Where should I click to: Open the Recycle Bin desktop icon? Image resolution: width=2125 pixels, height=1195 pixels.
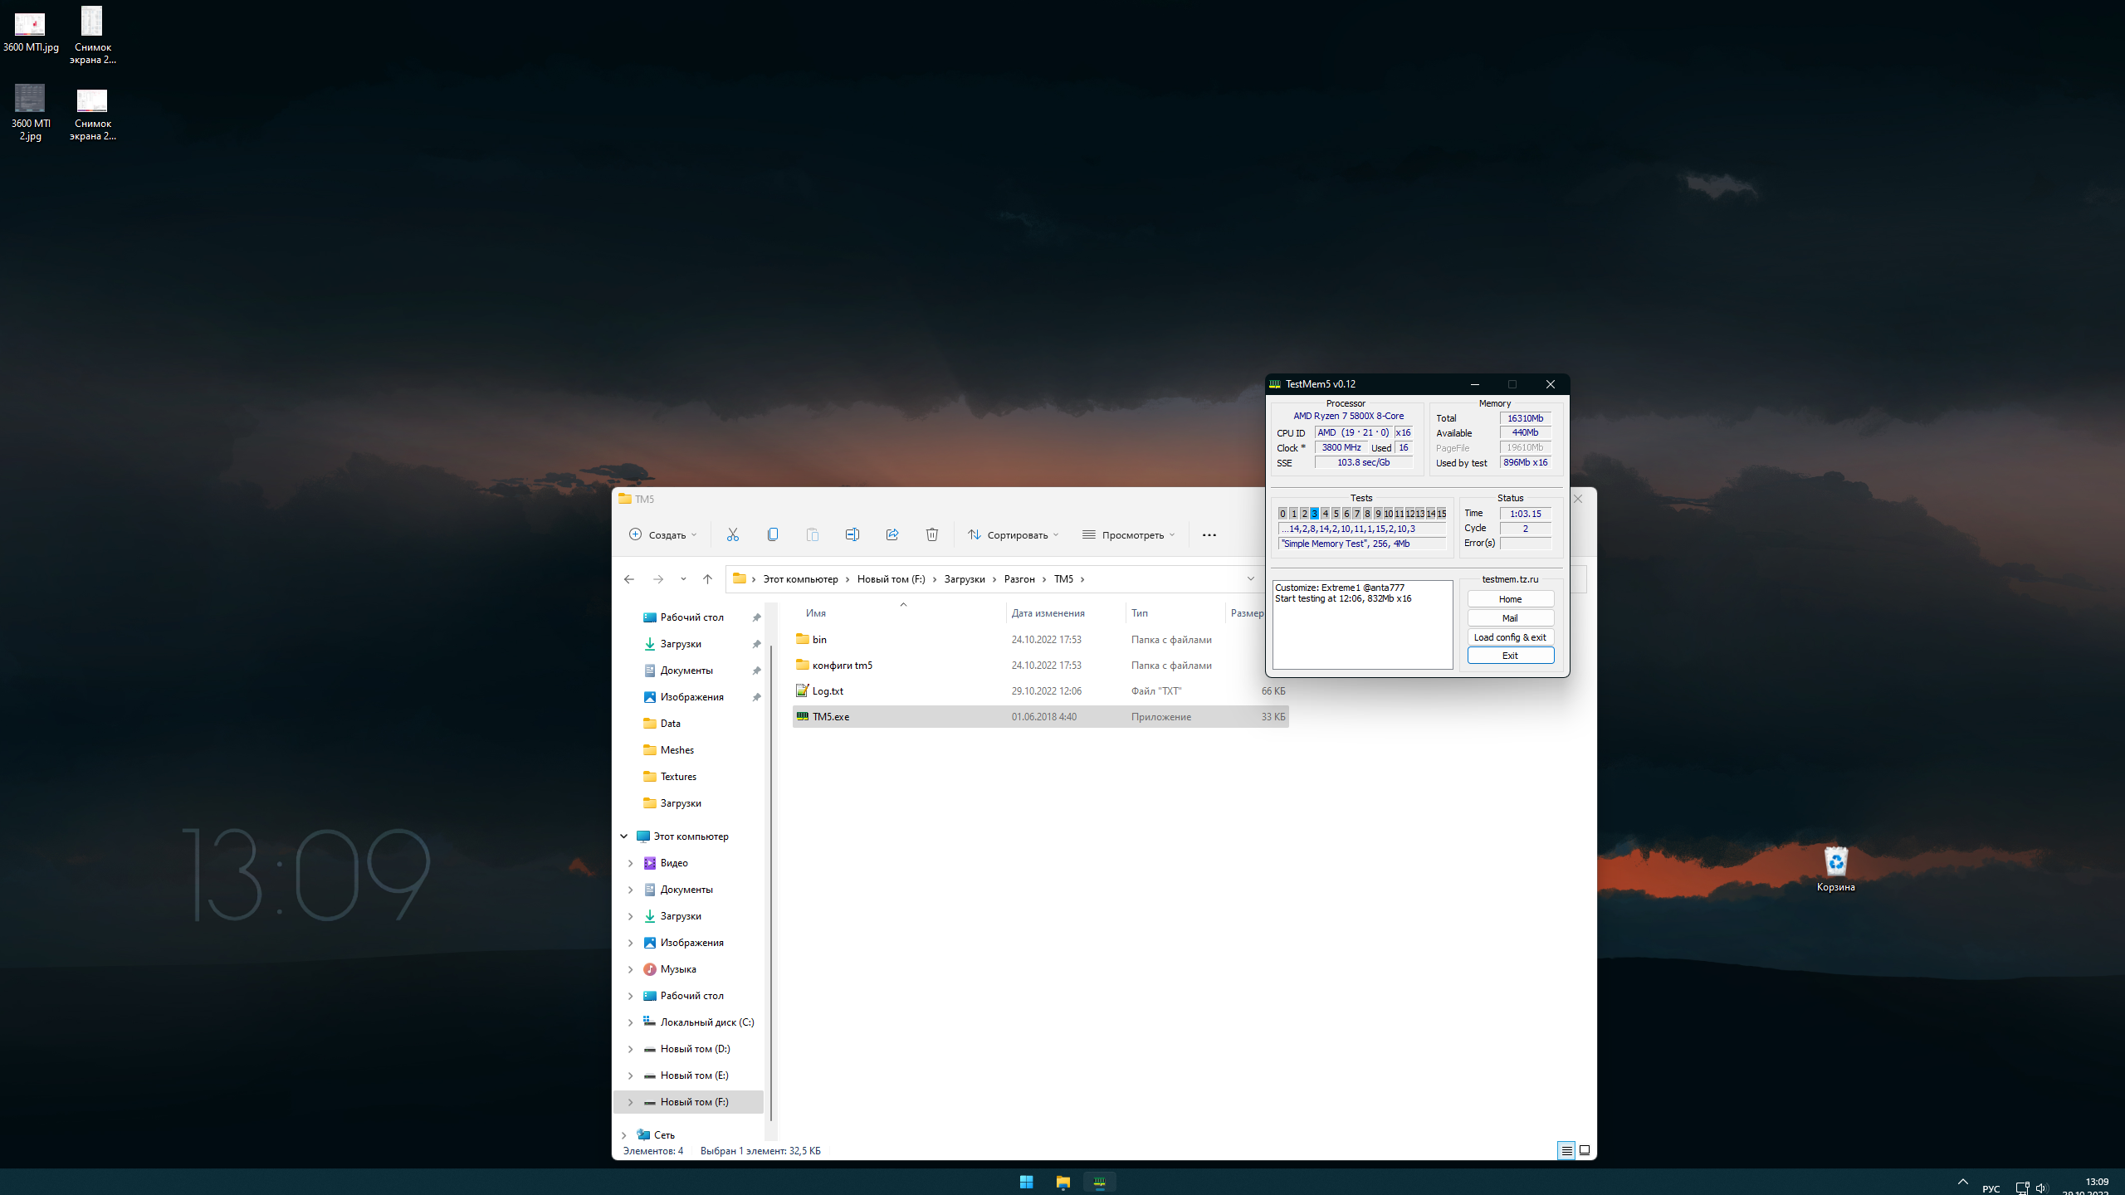pyautogui.click(x=1835, y=863)
